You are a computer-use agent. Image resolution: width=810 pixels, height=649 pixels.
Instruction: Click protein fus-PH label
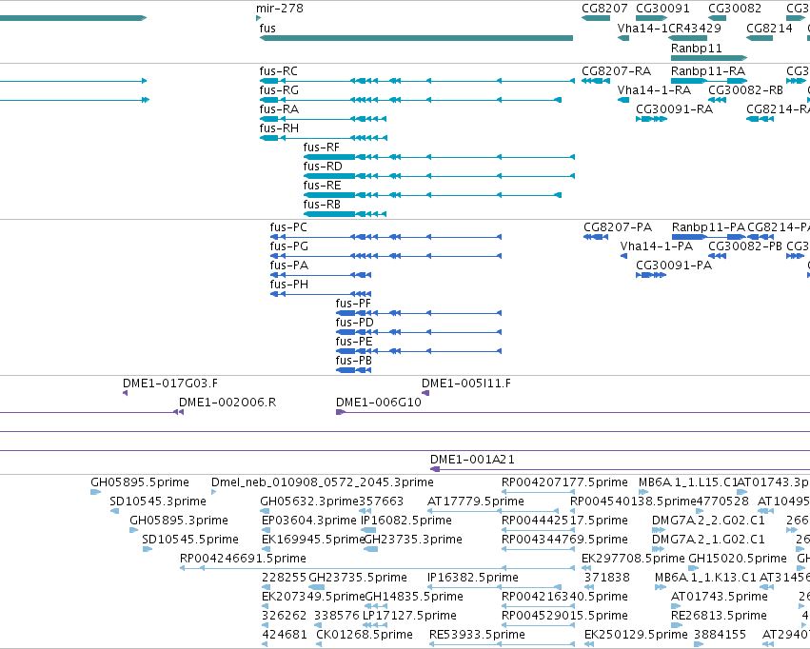(288, 285)
